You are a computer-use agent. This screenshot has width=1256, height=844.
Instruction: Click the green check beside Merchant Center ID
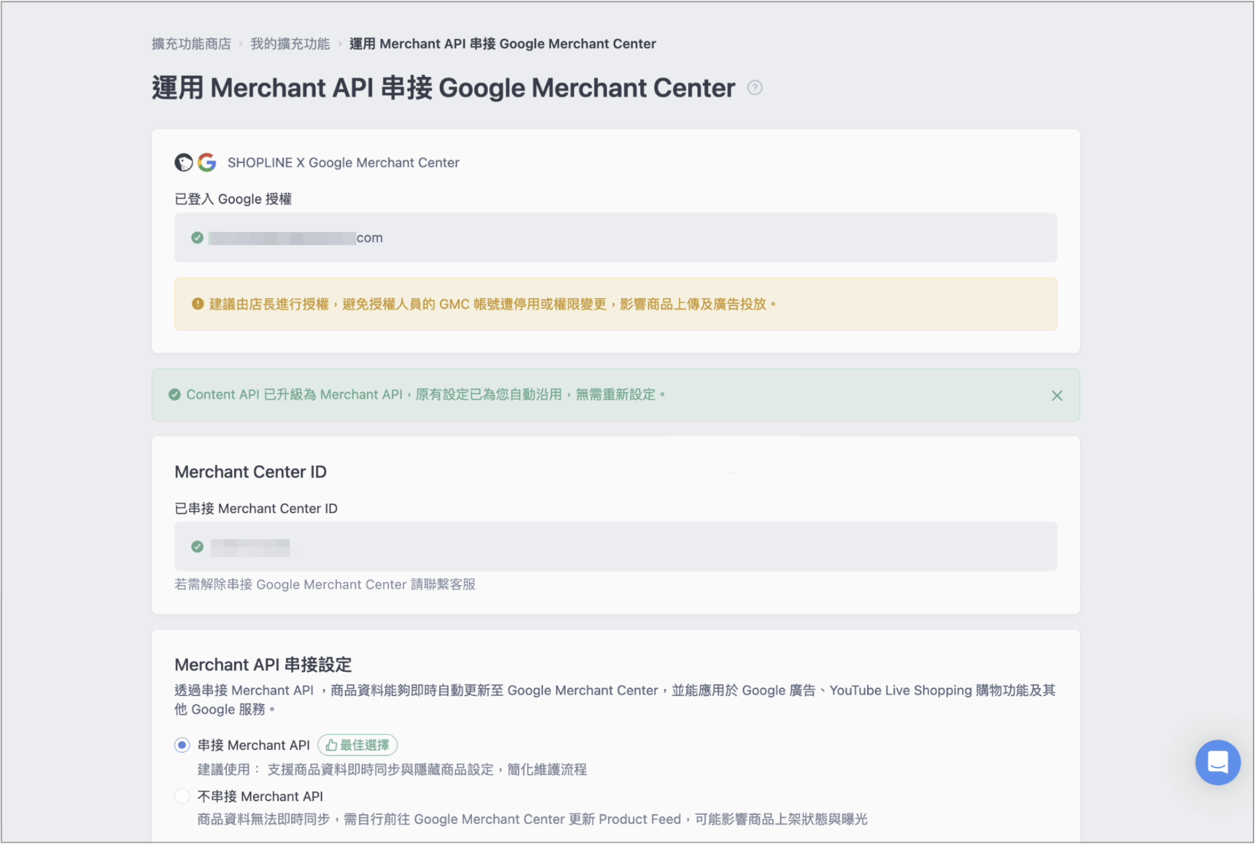[197, 547]
